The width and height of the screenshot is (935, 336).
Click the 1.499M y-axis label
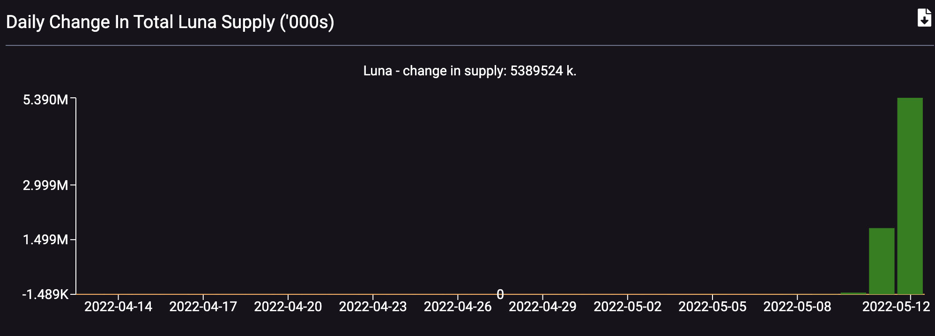tap(45, 240)
